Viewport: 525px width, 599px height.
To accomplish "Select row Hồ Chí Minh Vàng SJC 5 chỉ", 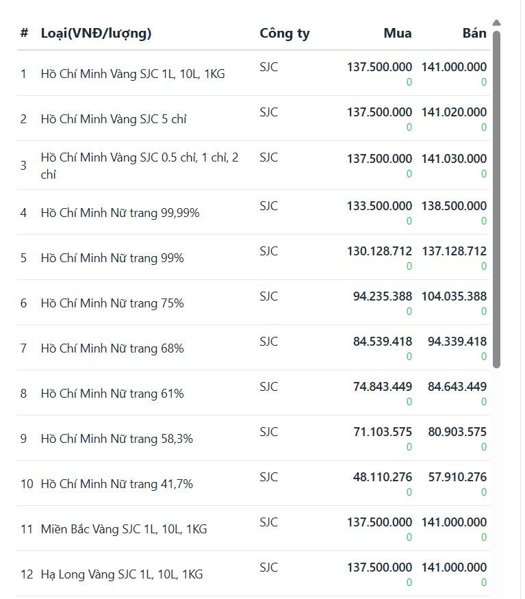I will pos(253,118).
